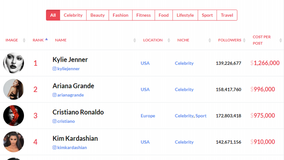Image resolution: width=284 pixels, height=160 pixels.
Task: Click the Europe location link
Action: point(148,116)
